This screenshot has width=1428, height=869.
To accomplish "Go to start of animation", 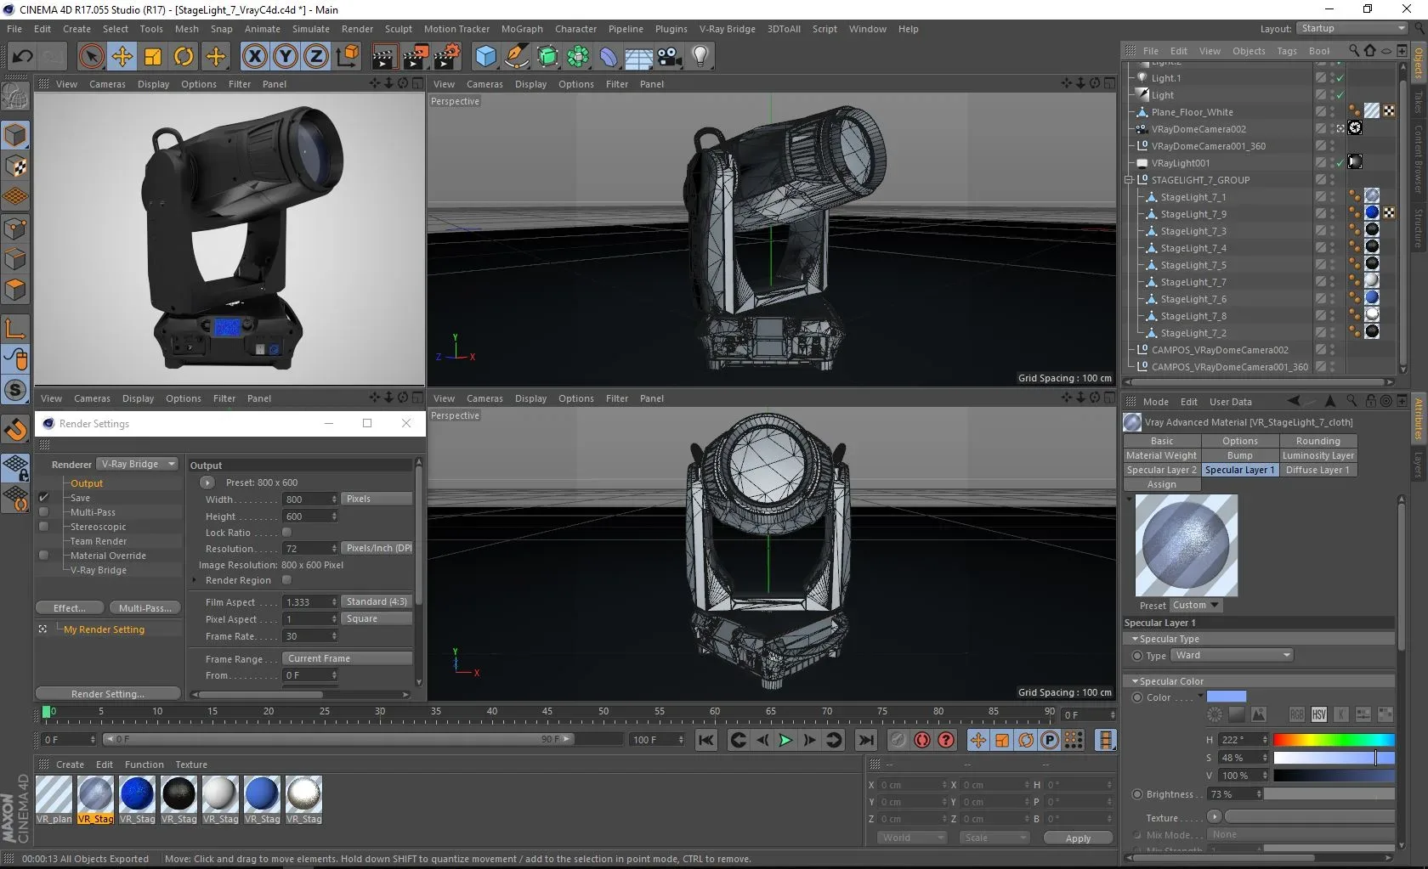I will [x=706, y=740].
